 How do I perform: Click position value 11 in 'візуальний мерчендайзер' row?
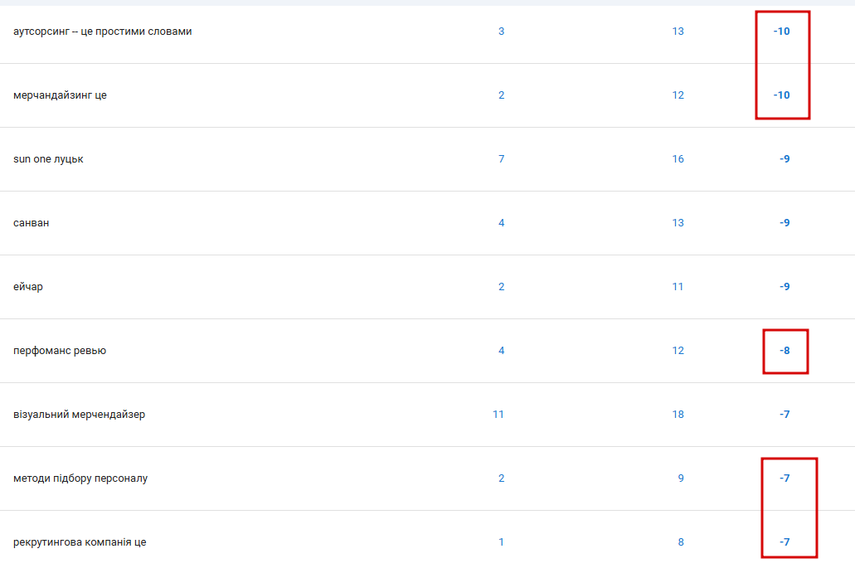click(x=498, y=415)
